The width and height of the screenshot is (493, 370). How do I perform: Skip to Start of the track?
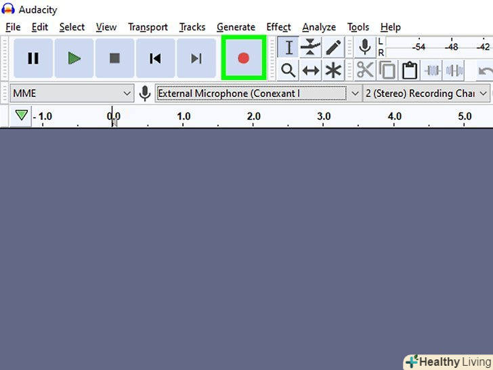click(155, 58)
